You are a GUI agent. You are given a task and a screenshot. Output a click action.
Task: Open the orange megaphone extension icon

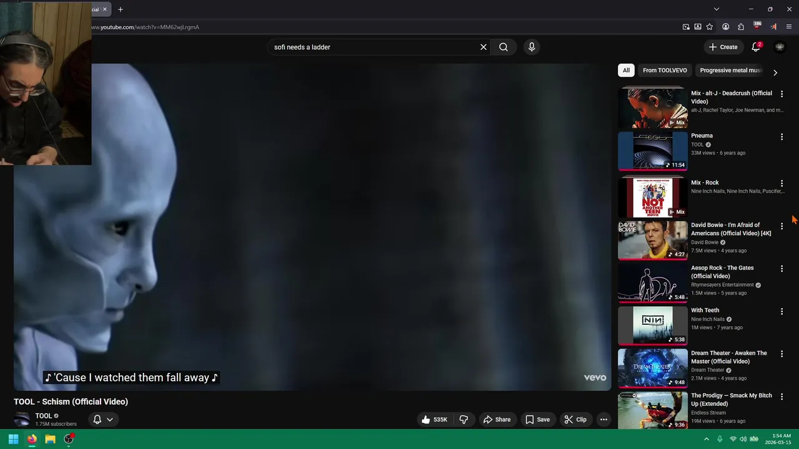(x=773, y=27)
